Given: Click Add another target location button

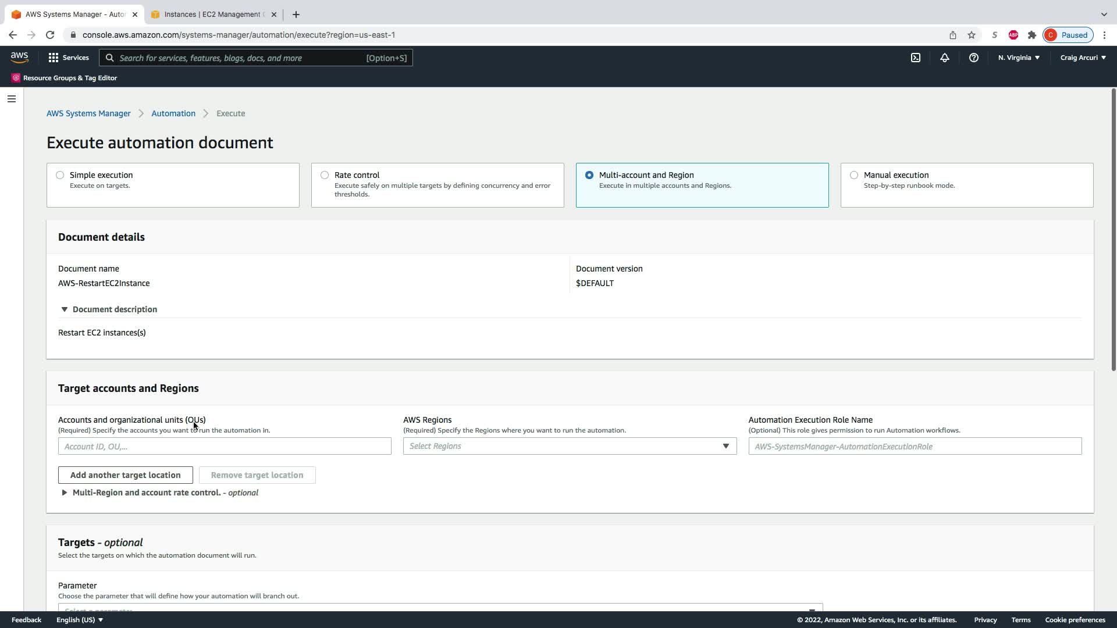Looking at the screenshot, I should (x=125, y=475).
